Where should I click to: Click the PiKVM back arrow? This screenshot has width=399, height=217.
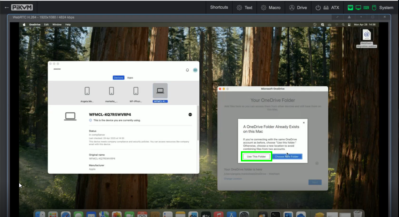click(x=6, y=8)
